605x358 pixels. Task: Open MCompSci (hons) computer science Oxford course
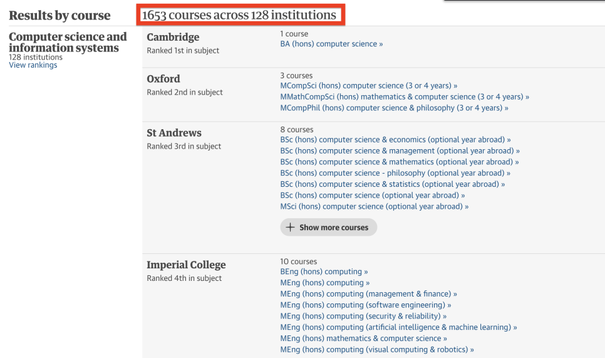pos(368,86)
